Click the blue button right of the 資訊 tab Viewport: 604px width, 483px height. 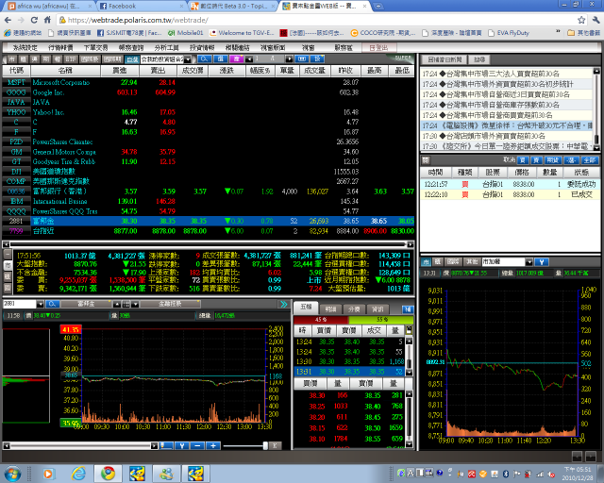(408, 309)
